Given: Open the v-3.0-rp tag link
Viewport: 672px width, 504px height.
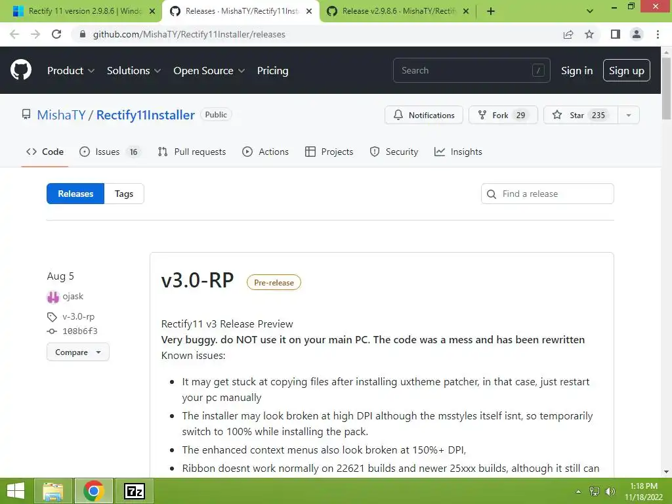Looking at the screenshot, I should [x=79, y=317].
